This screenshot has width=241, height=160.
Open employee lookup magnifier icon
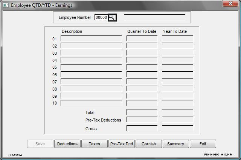point(112,17)
